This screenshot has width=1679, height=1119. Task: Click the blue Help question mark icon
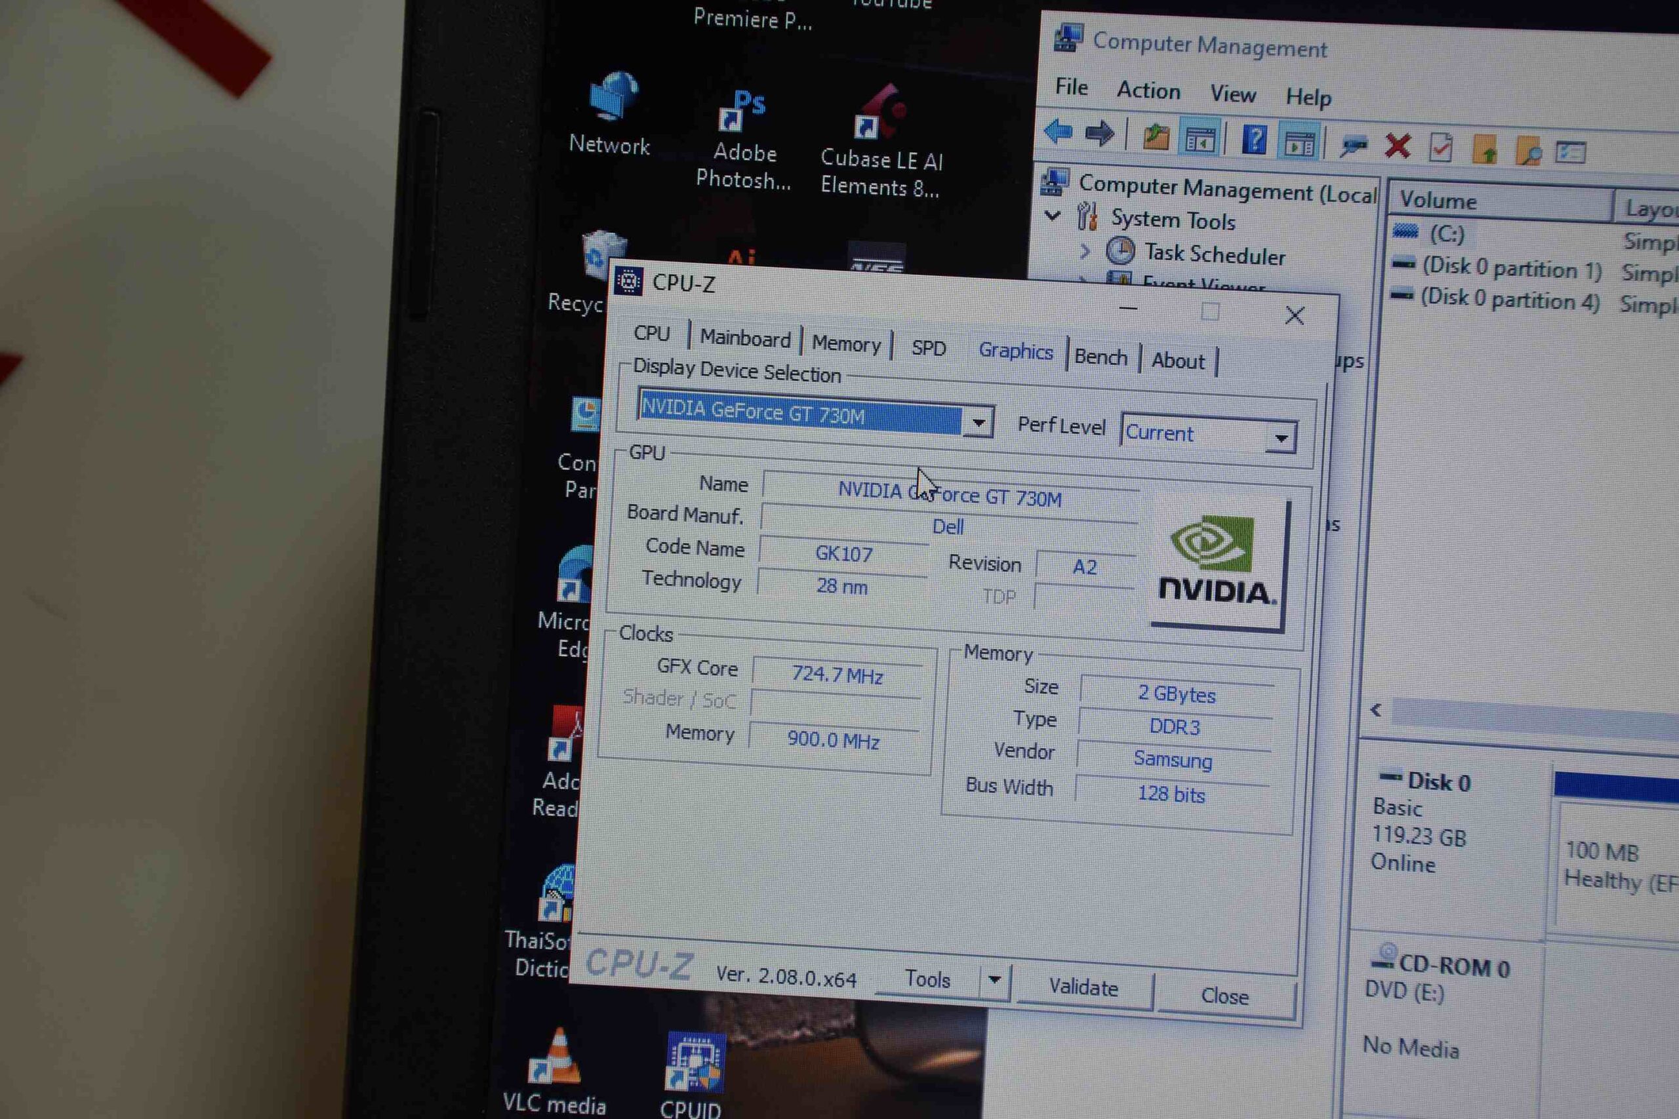click(1254, 140)
